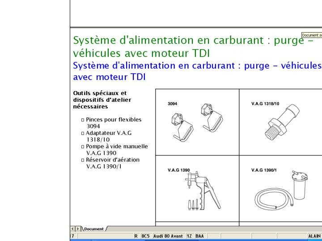The height and width of the screenshot is (241, 322).
Task: Check the box beside 'Pompe à vide manuelle'
Action: click(x=83, y=147)
